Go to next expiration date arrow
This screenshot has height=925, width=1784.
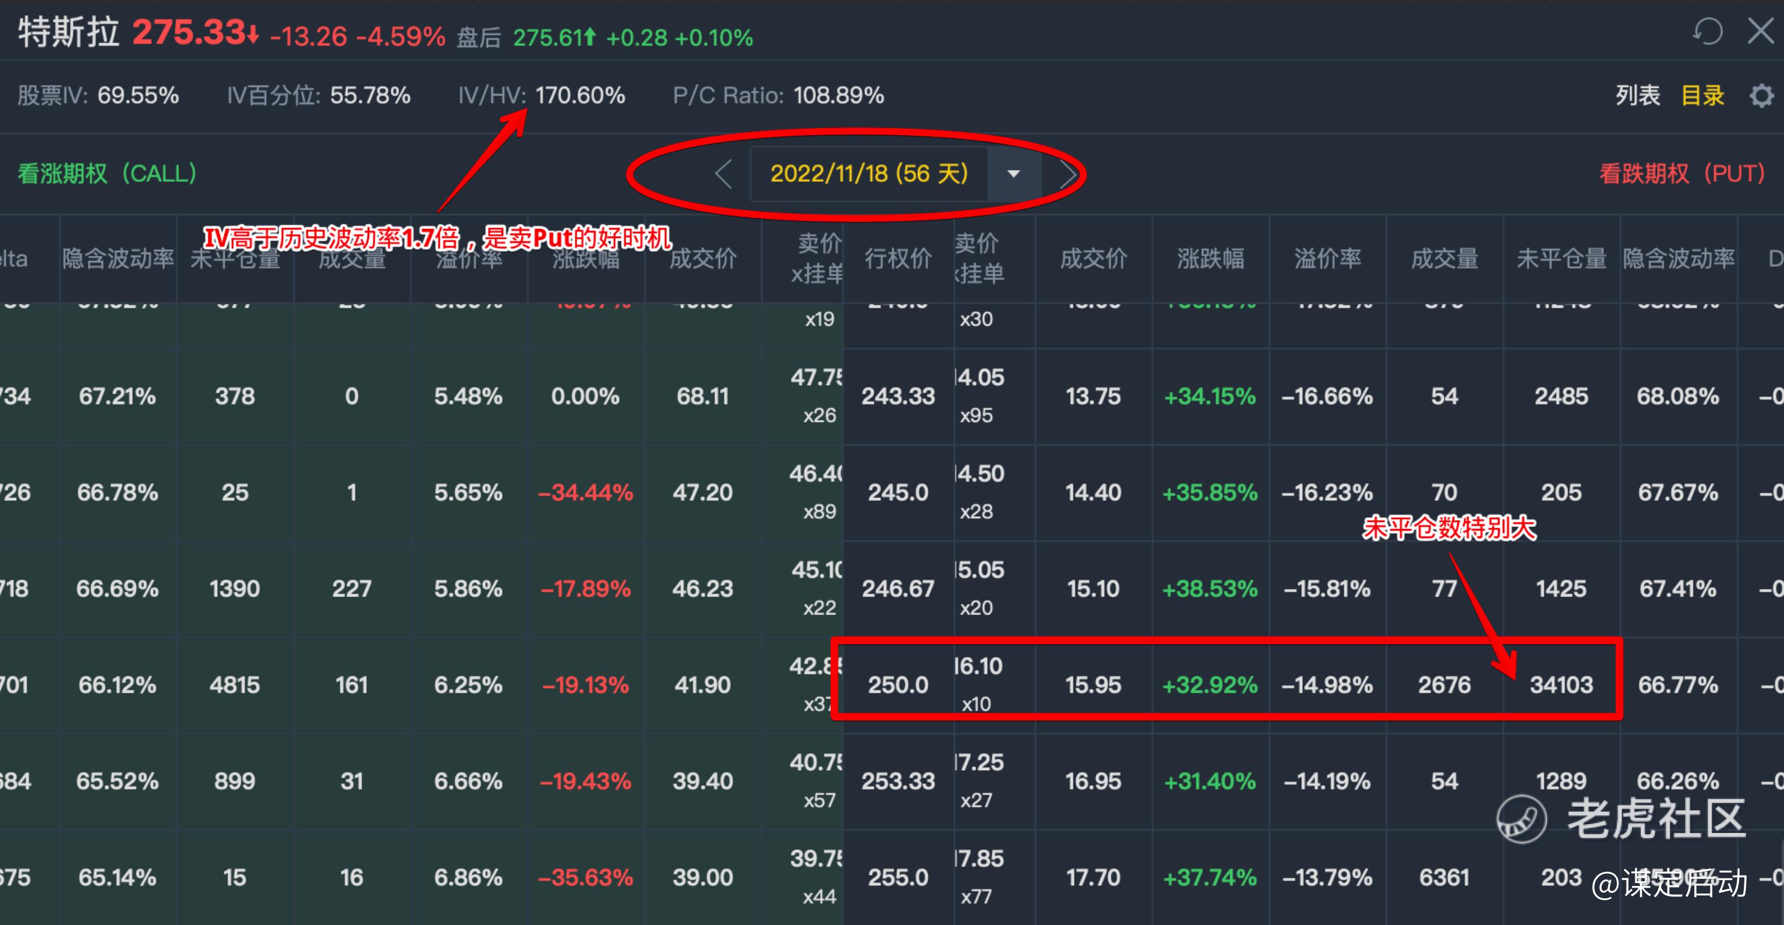coord(1068,174)
